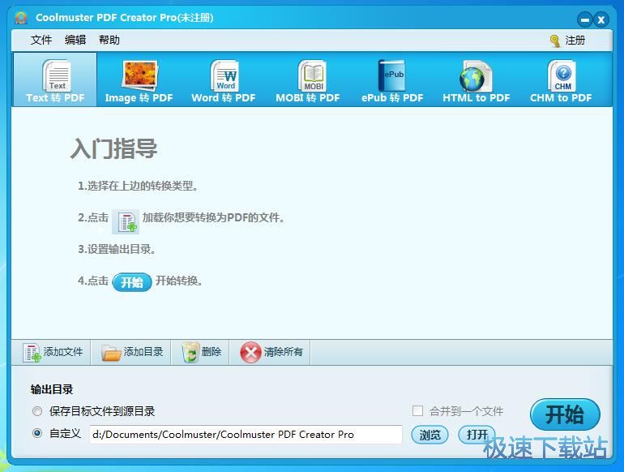
Task: Select the HTML to PDF conversion mode
Action: (476, 80)
